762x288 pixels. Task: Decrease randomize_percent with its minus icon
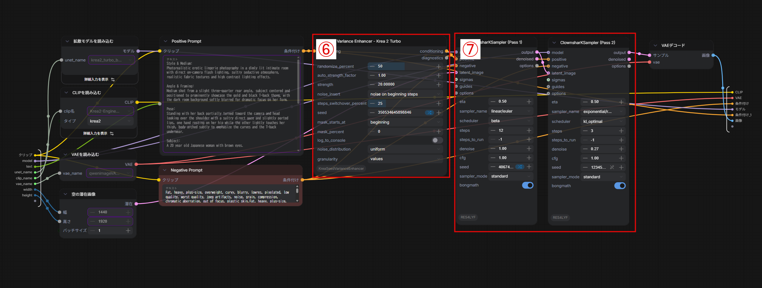tap(372, 66)
